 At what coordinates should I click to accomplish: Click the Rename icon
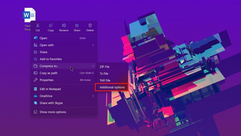[x=64, y=25]
